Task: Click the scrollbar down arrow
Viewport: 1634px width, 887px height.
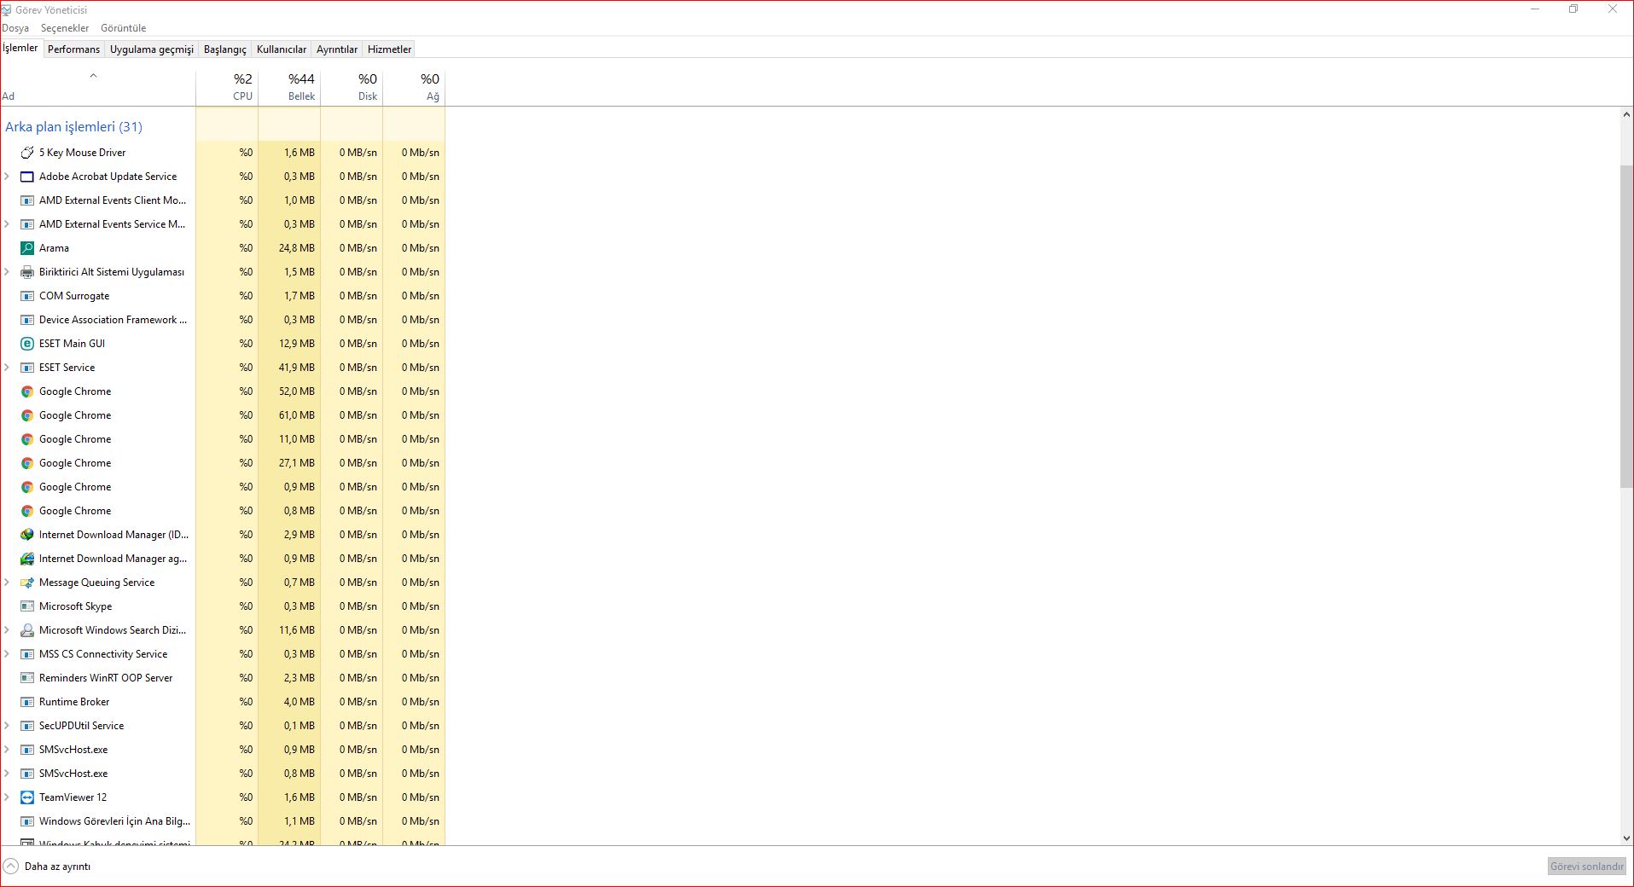Action: (x=1626, y=838)
